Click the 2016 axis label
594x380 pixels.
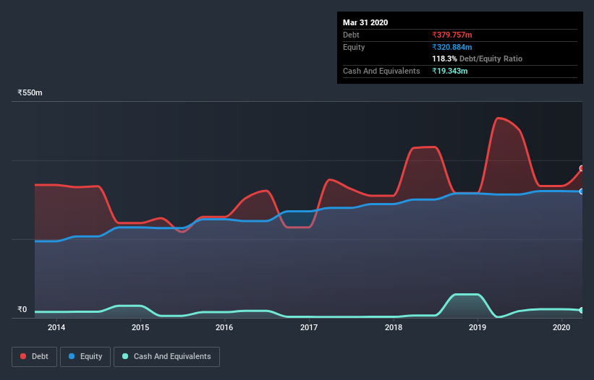pyautogui.click(x=224, y=327)
